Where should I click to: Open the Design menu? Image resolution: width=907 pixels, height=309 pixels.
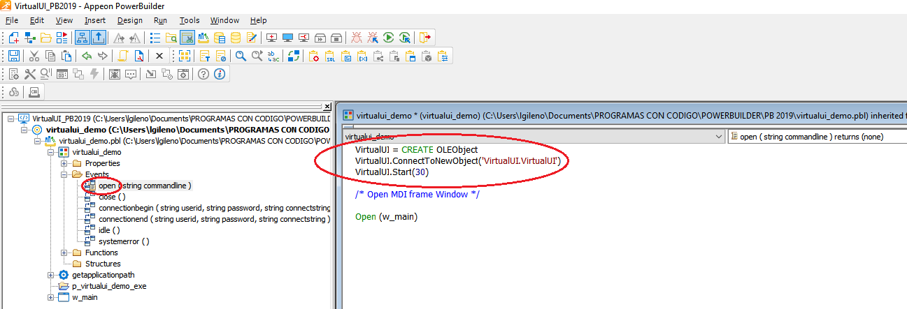130,20
